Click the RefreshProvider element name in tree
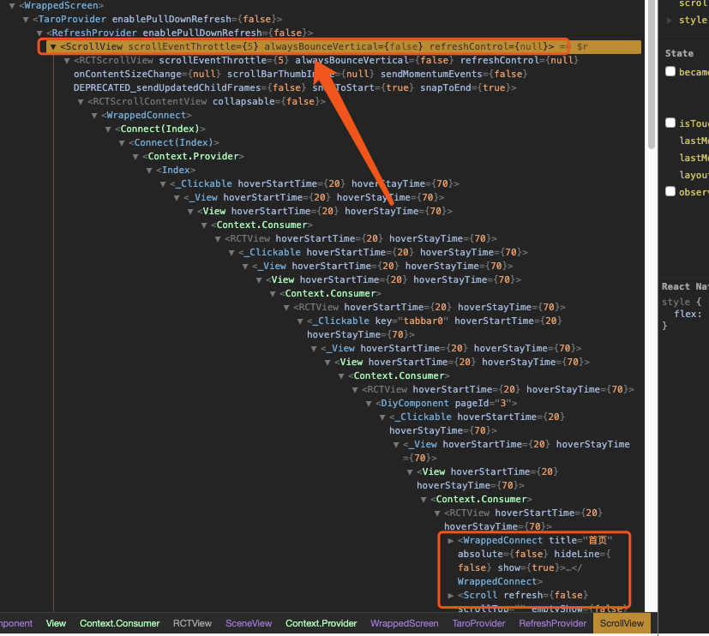 tap(94, 33)
